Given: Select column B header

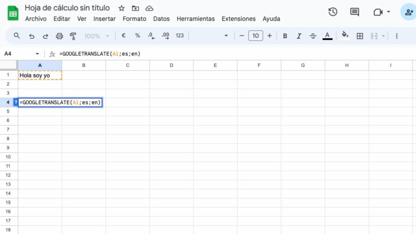Looking at the screenshot, I should [x=84, y=65].
